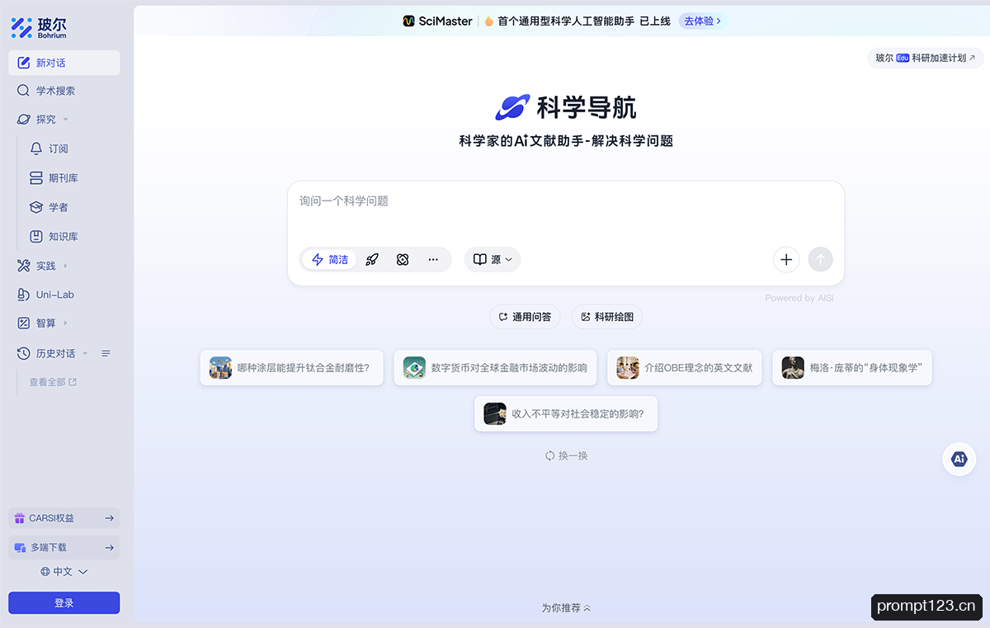Select the 简洁 concise mode

click(x=330, y=259)
